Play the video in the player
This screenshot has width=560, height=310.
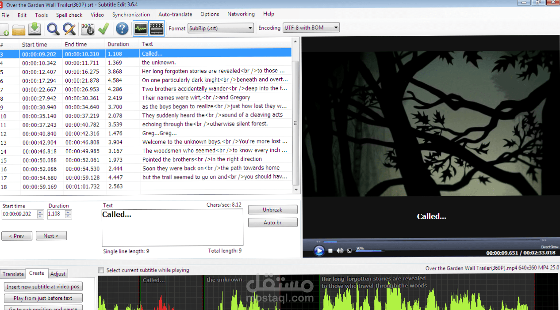click(x=319, y=251)
